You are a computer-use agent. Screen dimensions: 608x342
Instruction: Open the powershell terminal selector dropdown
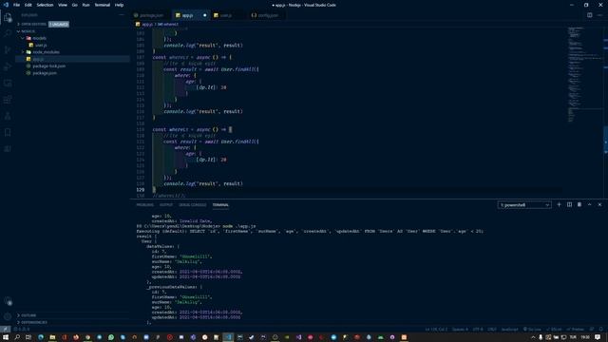[x=524, y=205]
